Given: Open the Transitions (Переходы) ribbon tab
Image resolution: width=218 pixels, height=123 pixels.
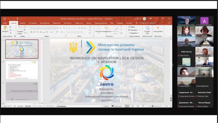Looking at the screenshot, I should point(57,23).
